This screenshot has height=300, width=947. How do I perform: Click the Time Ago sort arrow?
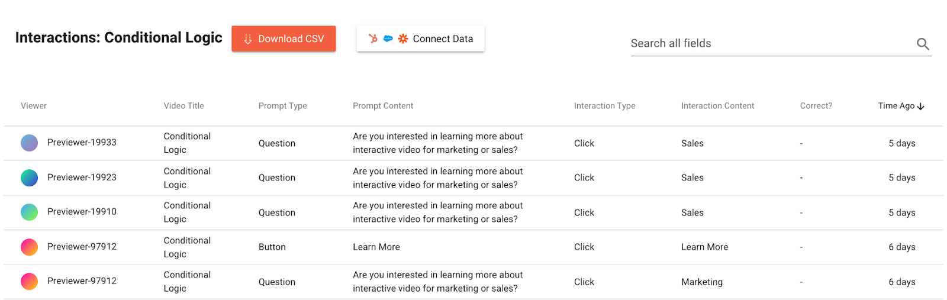[x=921, y=107]
